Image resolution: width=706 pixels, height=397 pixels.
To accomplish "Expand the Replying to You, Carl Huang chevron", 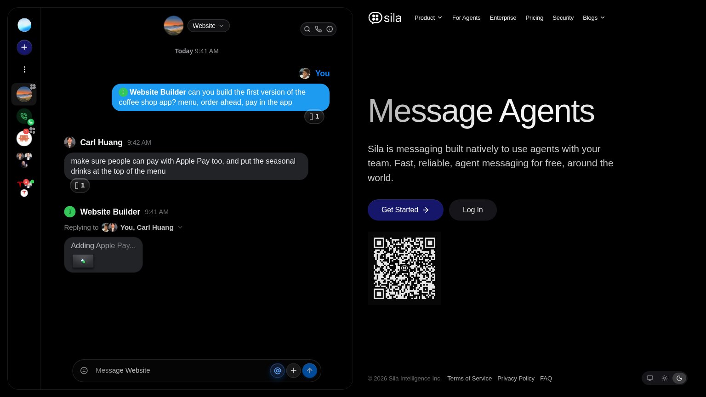I will [180, 227].
